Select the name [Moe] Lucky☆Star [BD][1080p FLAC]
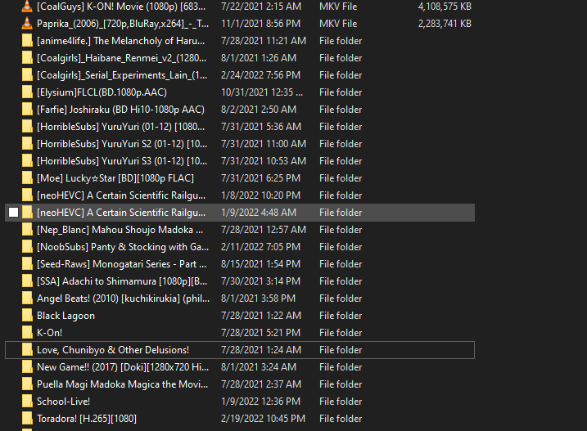The width and height of the screenshot is (587, 431). coord(115,178)
